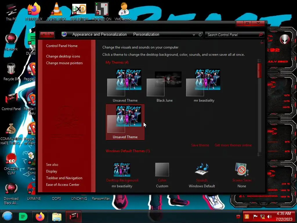297x223 pixels.
Task: Expand the address bar history dropdown
Action: (x=194, y=35)
